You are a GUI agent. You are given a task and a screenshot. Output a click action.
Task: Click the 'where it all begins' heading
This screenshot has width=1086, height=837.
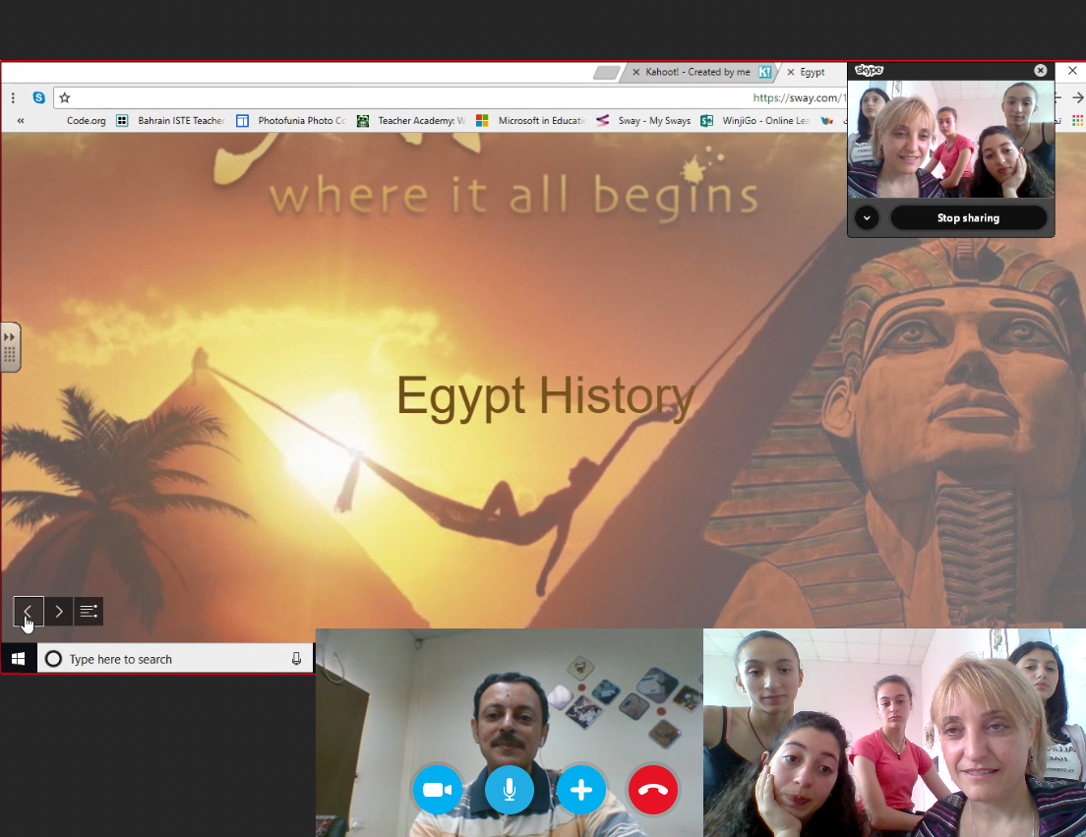click(513, 195)
